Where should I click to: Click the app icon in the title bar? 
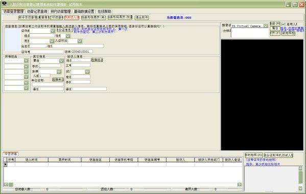(4, 4)
